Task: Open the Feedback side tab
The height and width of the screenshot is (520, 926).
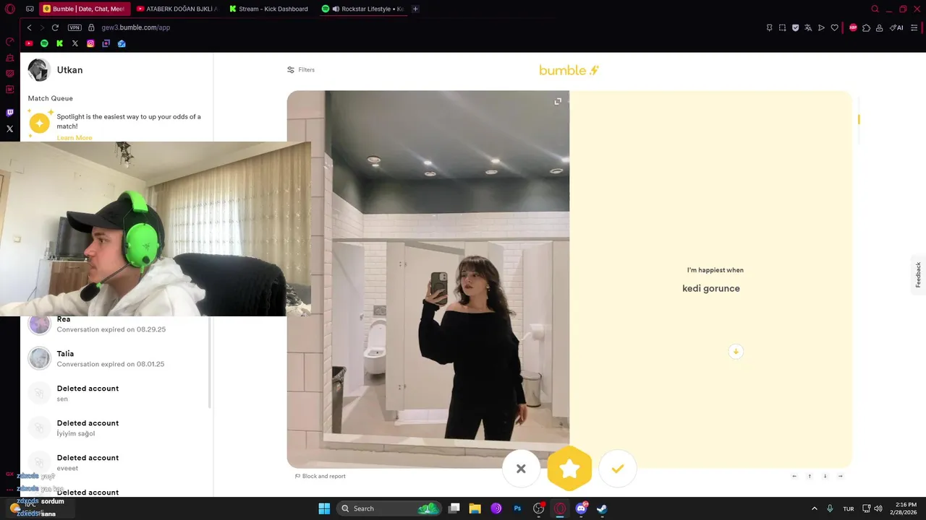Action: click(918, 274)
